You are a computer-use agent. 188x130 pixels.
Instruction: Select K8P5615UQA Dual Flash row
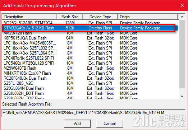[x=90, y=38]
